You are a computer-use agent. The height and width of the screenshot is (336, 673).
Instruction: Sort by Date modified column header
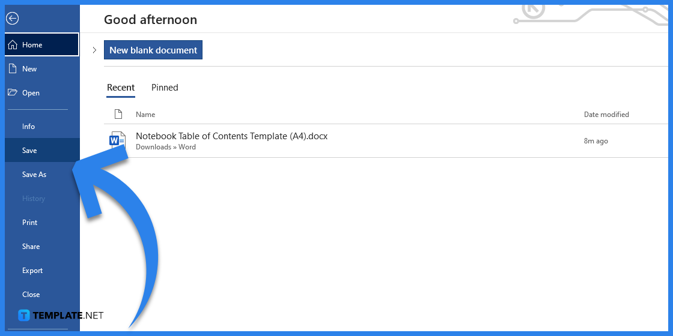point(606,115)
